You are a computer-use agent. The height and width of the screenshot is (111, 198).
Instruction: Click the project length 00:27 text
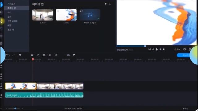click(73, 109)
